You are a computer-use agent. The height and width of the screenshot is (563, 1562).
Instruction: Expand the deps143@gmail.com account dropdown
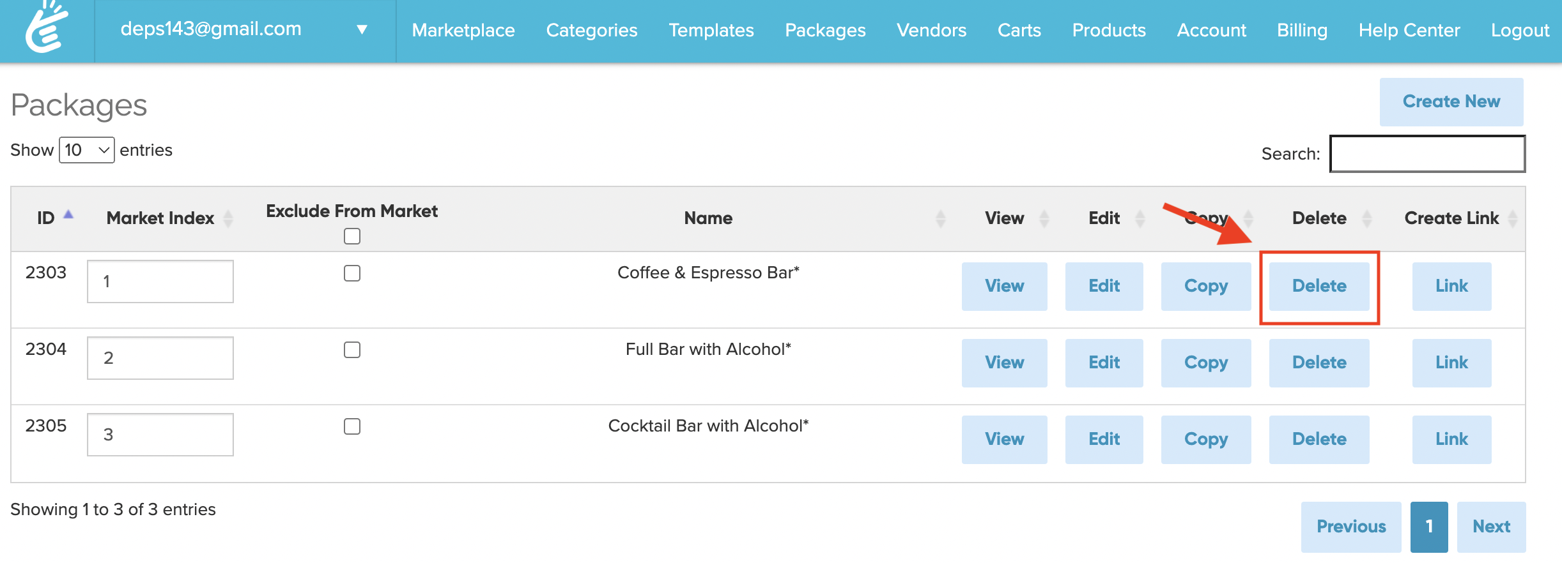click(362, 29)
